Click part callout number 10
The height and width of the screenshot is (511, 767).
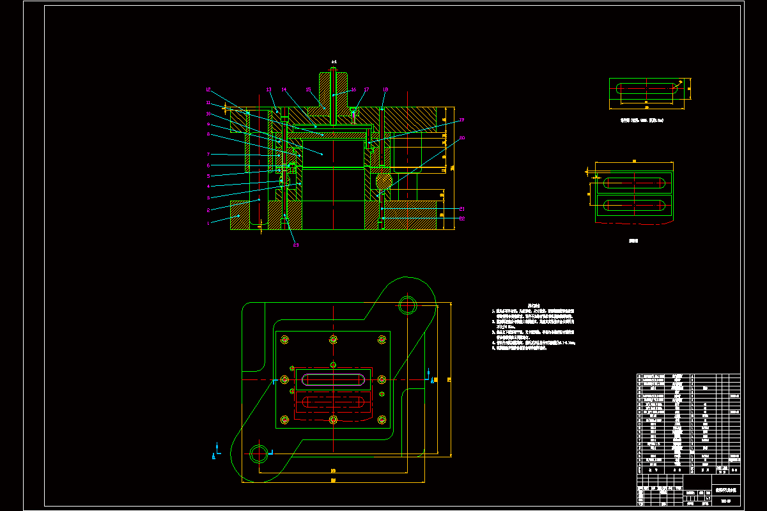[x=208, y=114]
